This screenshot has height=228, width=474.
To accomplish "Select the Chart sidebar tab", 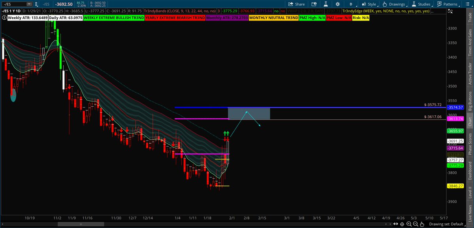I will pos(470,122).
